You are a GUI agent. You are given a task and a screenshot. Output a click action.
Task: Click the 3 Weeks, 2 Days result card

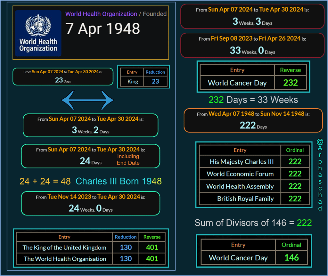pos(90,126)
